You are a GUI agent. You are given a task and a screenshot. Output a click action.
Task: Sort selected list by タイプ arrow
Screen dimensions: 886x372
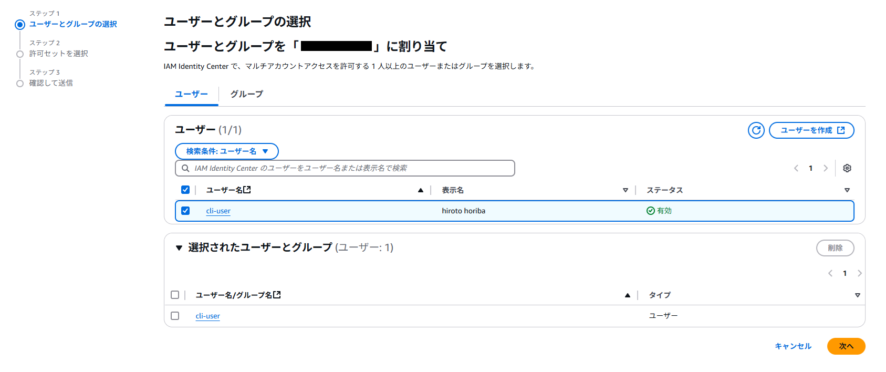858,295
